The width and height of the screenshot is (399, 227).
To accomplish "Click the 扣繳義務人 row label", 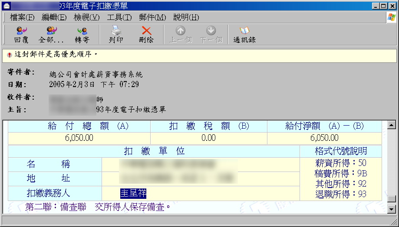I will pyautogui.click(x=48, y=194).
